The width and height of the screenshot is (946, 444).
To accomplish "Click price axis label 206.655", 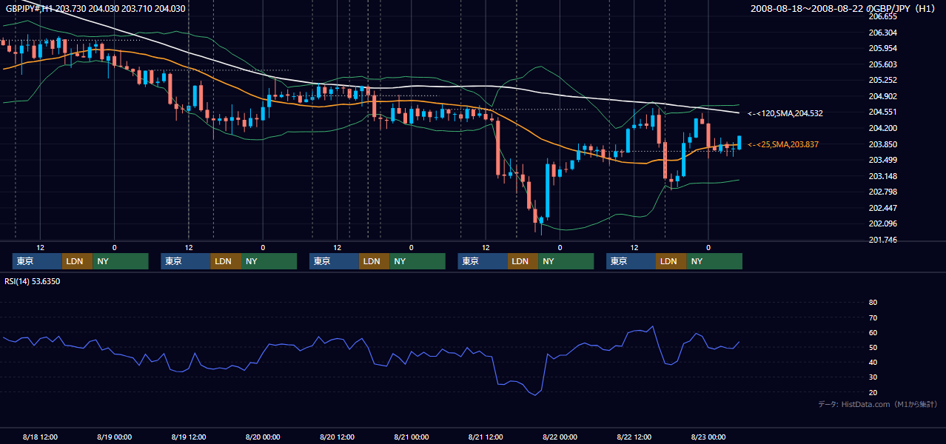I will [x=882, y=16].
